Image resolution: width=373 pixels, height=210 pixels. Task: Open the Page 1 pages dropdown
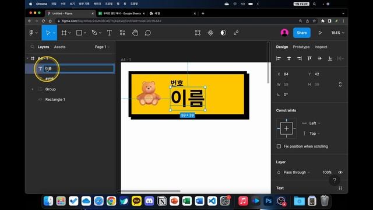pyautogui.click(x=102, y=47)
